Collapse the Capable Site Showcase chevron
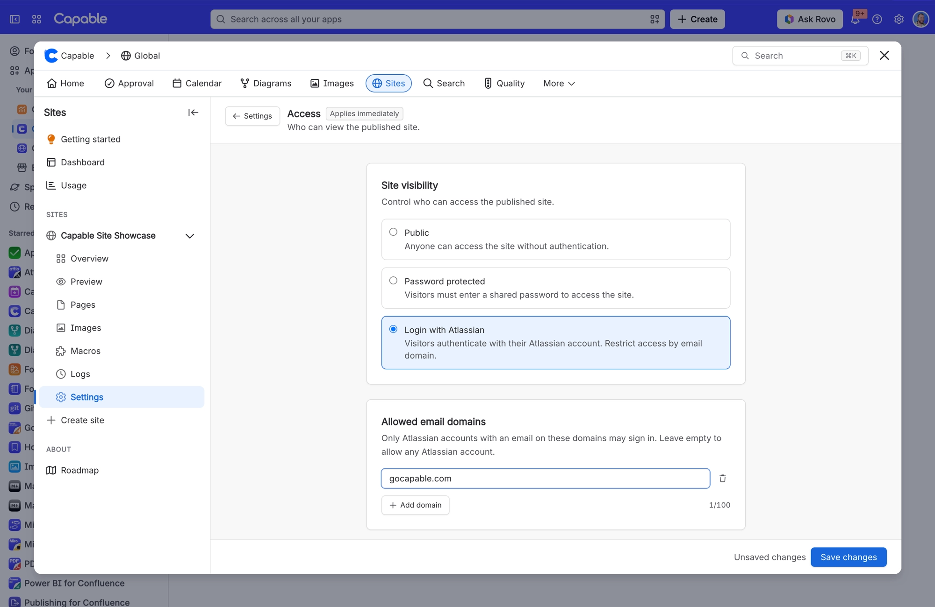 [190, 236]
